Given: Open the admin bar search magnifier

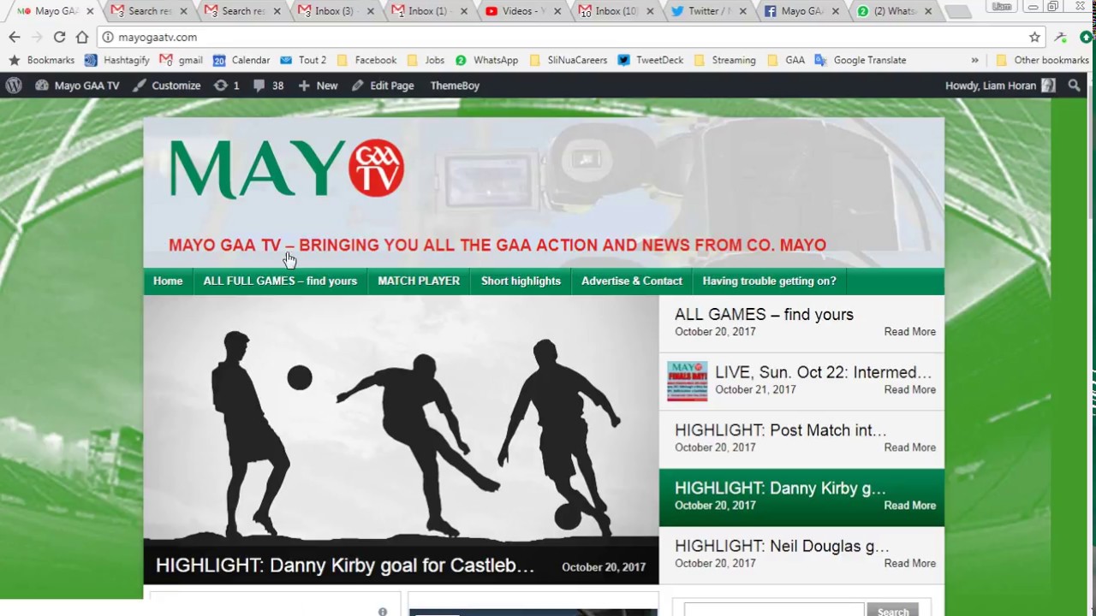Looking at the screenshot, I should click(1075, 86).
